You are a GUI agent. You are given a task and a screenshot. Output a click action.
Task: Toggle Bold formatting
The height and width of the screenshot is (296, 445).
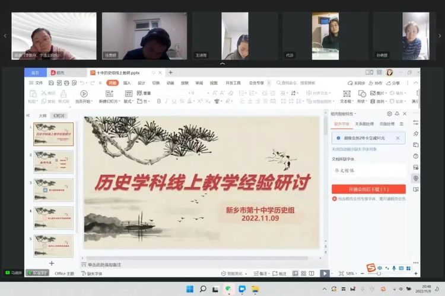point(159,101)
